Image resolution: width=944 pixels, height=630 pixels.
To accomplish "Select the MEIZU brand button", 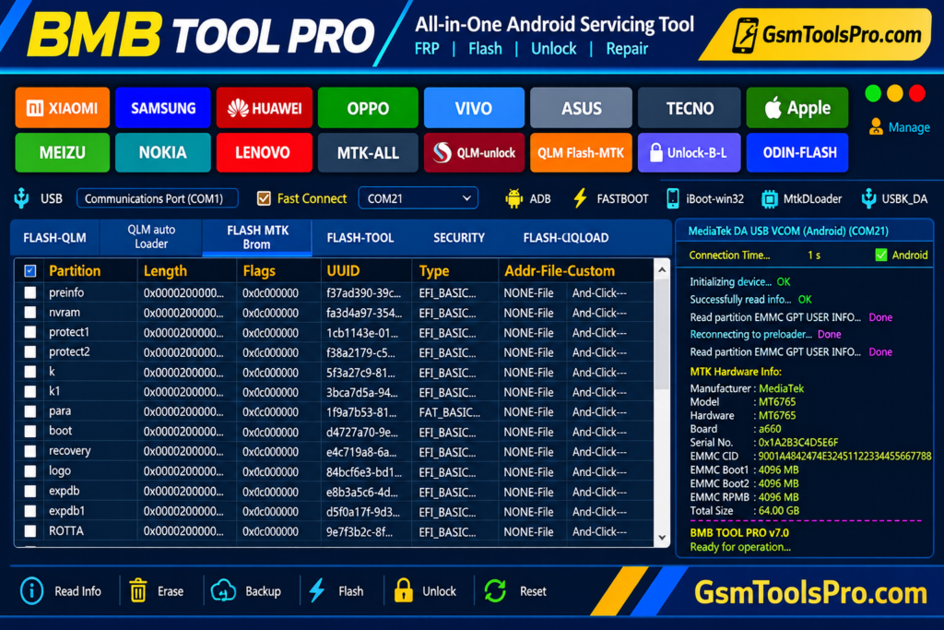I will coord(62,152).
